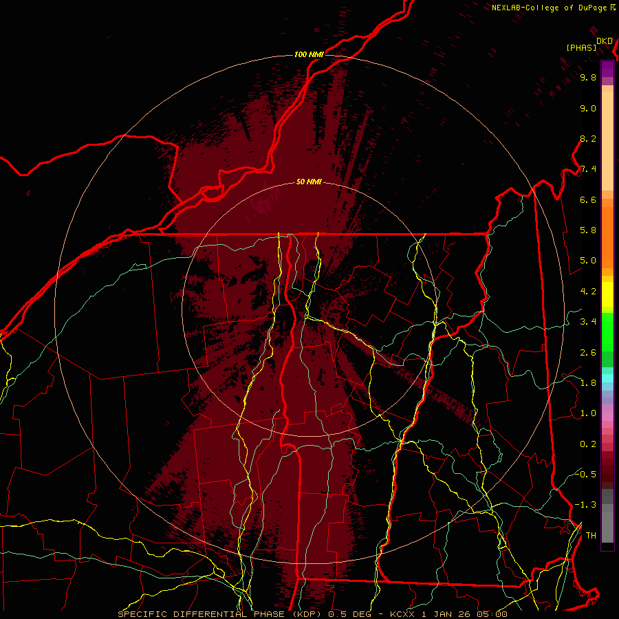
Task: Click the 9.0 value on the scale
Action: click(x=588, y=108)
